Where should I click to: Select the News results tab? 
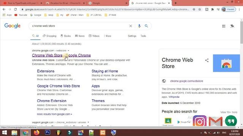pos(80,36)
